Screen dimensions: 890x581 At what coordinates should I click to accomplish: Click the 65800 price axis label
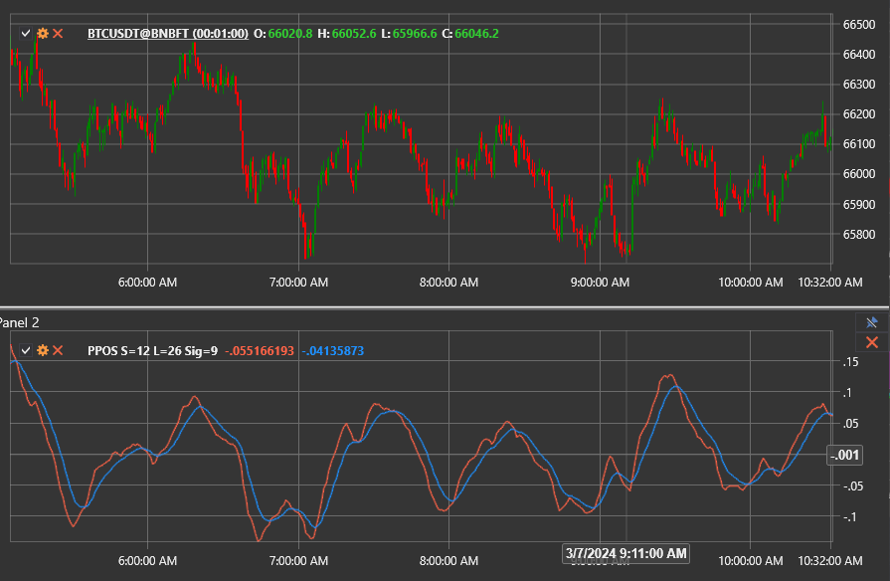pos(859,234)
